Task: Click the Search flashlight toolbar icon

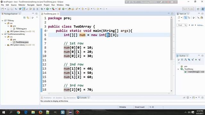Action: pyautogui.click(x=77, y=9)
